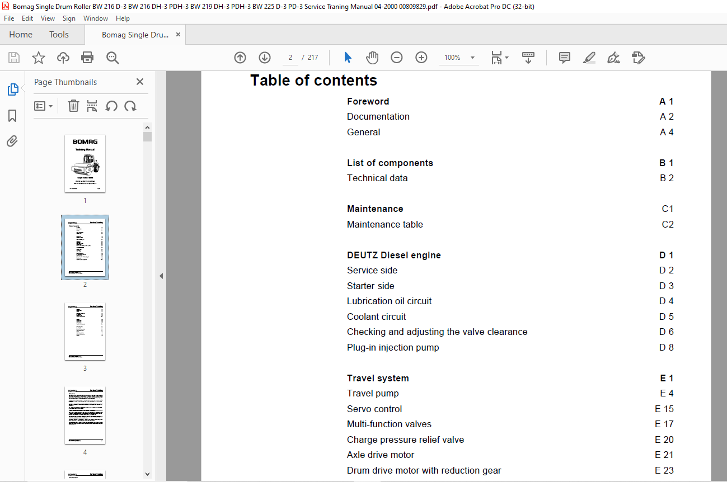Open the Edit menu

click(x=27, y=18)
